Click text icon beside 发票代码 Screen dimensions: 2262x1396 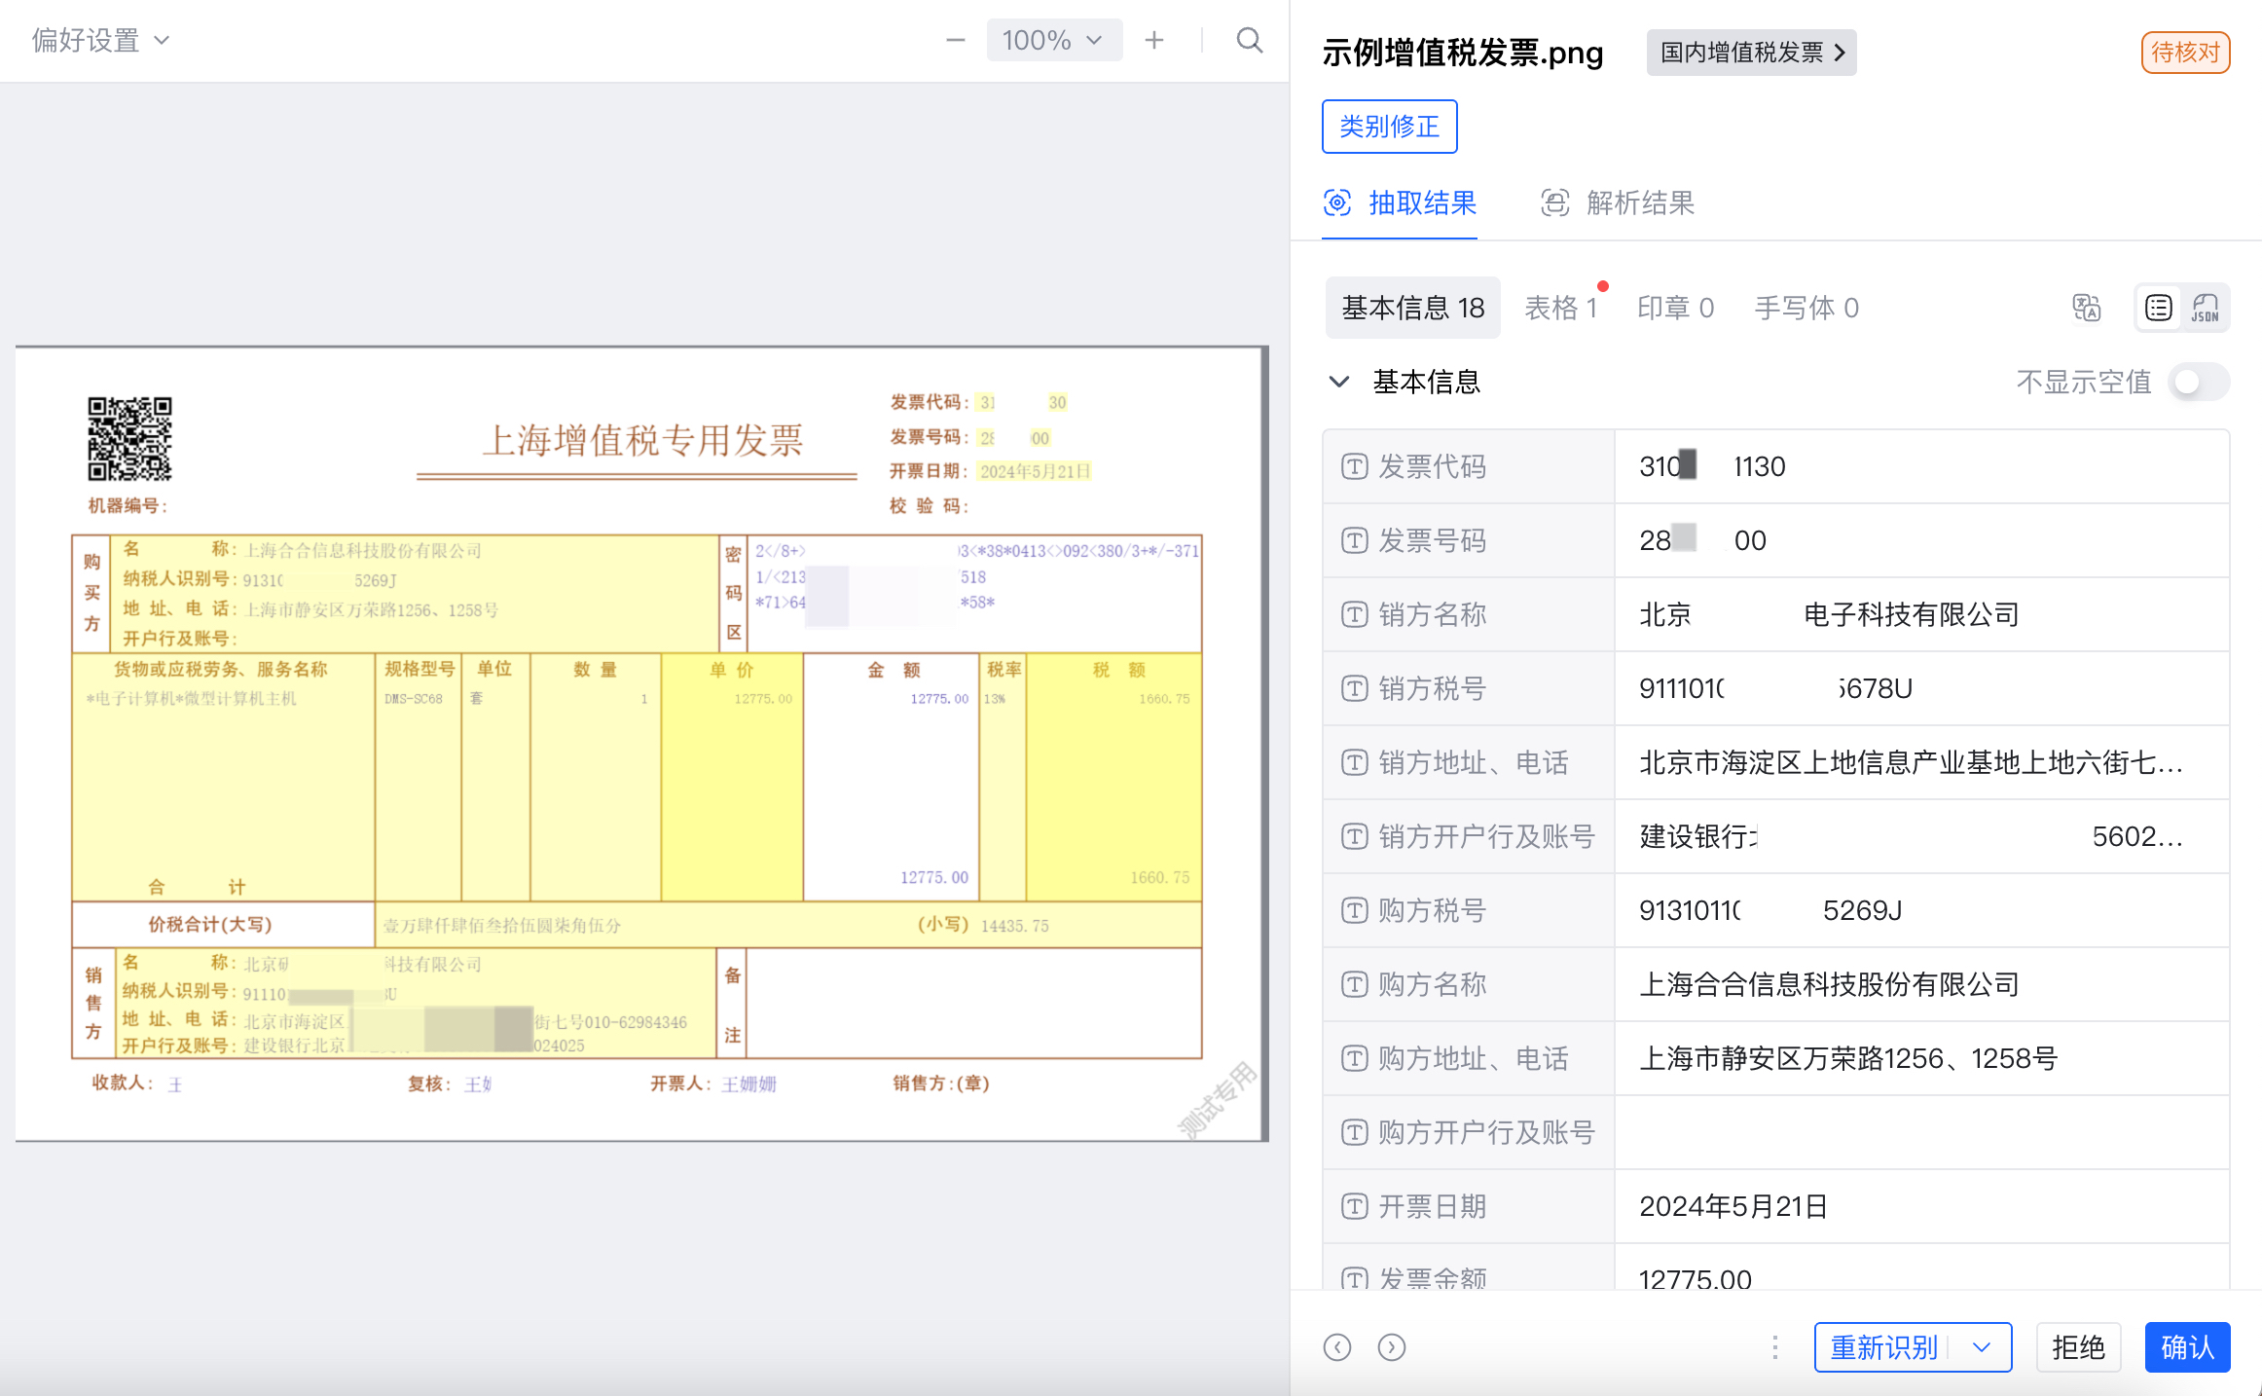(1355, 466)
